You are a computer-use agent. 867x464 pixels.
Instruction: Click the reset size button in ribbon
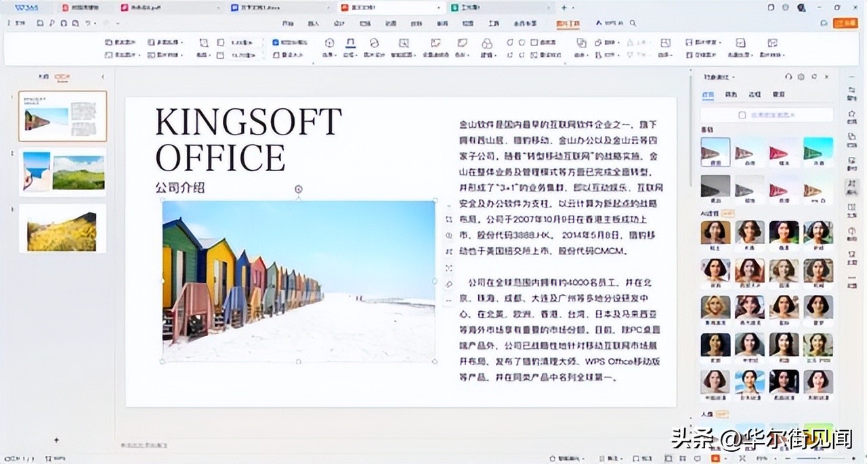click(x=290, y=55)
